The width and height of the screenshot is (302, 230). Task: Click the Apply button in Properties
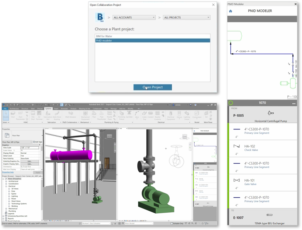point(38,172)
